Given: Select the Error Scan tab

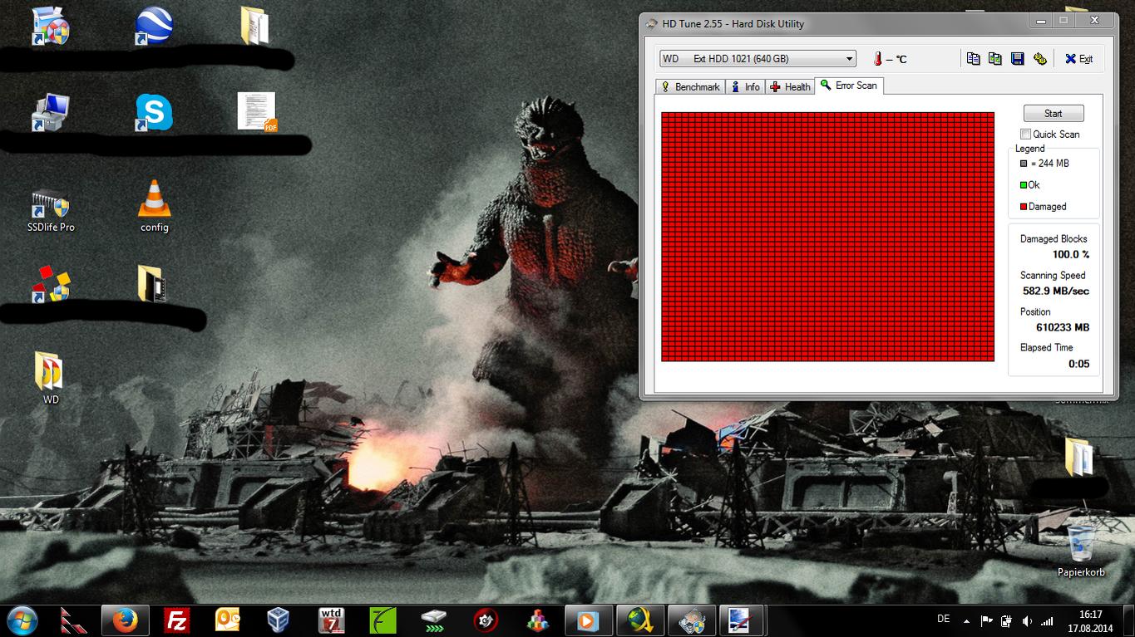Looking at the screenshot, I should point(849,86).
